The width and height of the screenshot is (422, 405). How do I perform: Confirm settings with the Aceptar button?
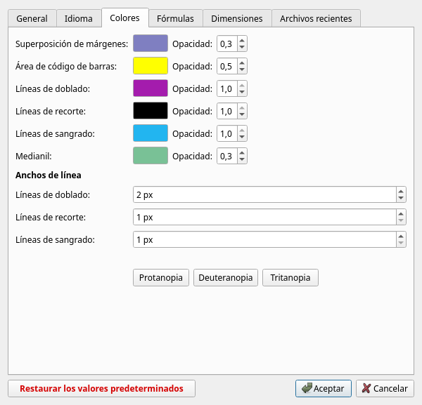coord(324,388)
